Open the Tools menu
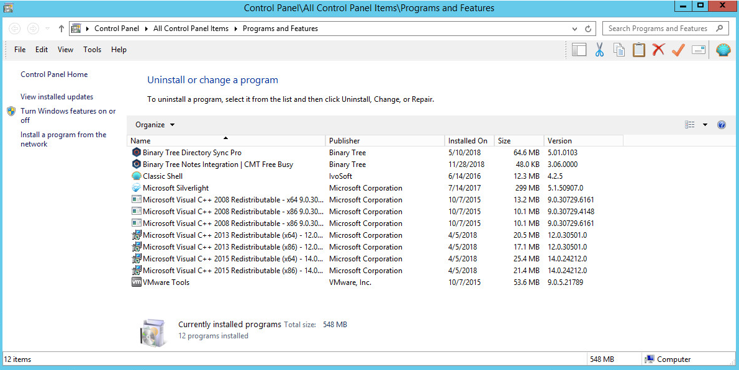 point(92,50)
